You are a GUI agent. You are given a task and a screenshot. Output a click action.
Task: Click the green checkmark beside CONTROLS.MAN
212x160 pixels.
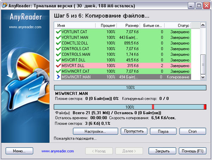pos(58,54)
